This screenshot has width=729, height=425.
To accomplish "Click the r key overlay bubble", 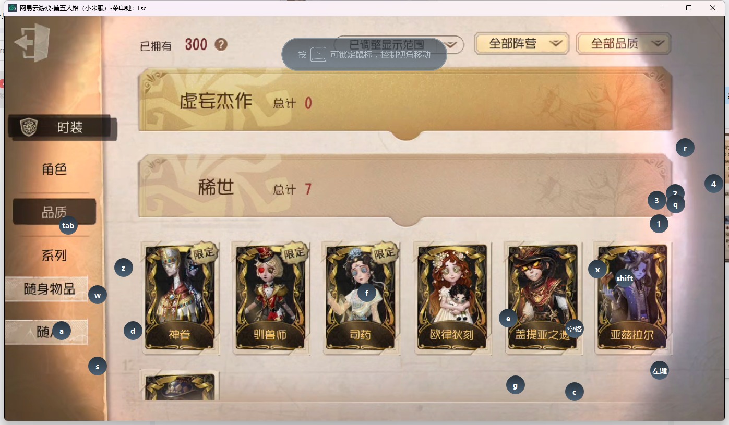I will (685, 148).
